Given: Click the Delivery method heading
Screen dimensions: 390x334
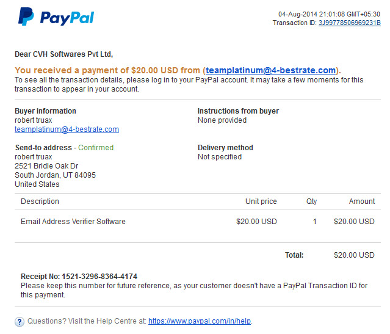Looking at the screenshot, I should (225, 148).
